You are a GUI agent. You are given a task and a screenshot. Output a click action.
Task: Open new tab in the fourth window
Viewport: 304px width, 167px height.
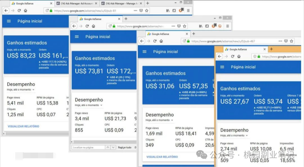pos(271,49)
